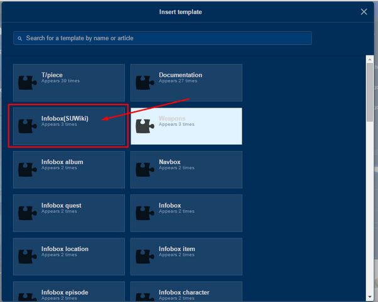Focus the template search field
Viewport: 378px width, 302px height.
(163, 38)
